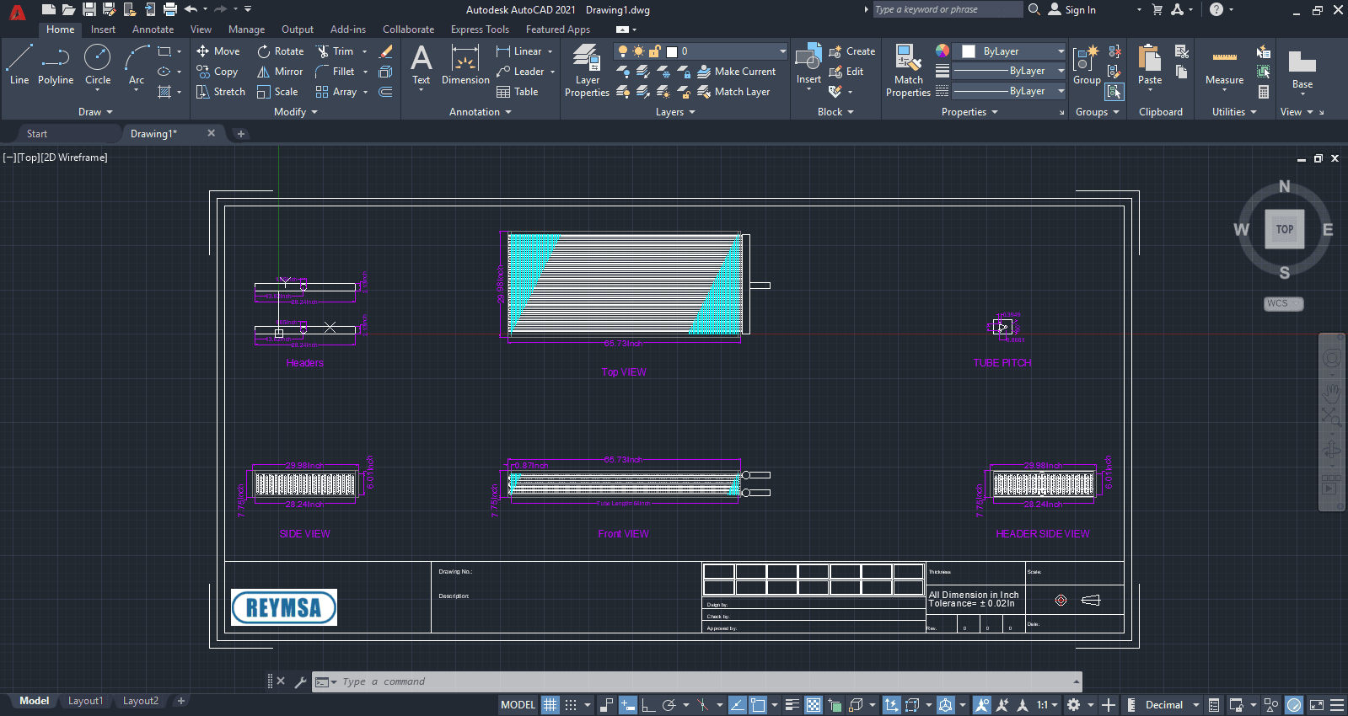This screenshot has height=716, width=1348.
Task: Open the ByLayer object color swatch
Action: click(x=1009, y=51)
